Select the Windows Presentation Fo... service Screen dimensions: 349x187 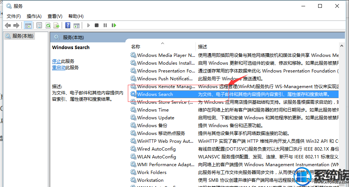[166, 71]
